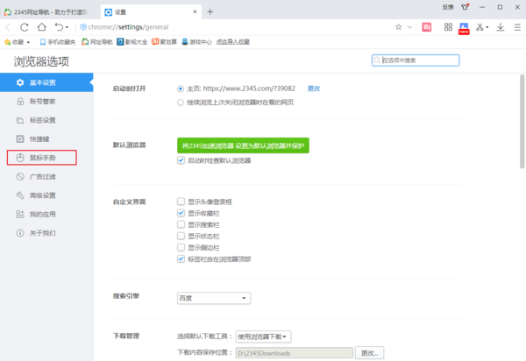Click the green set default browser button
Image resolution: width=526 pixels, height=361 pixels.
point(244,145)
